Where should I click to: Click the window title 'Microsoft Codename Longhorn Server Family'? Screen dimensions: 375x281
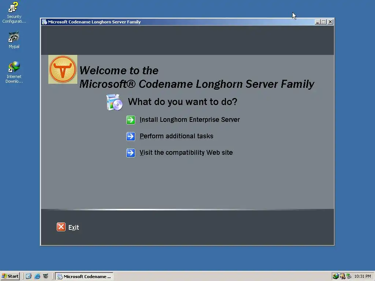pos(94,22)
